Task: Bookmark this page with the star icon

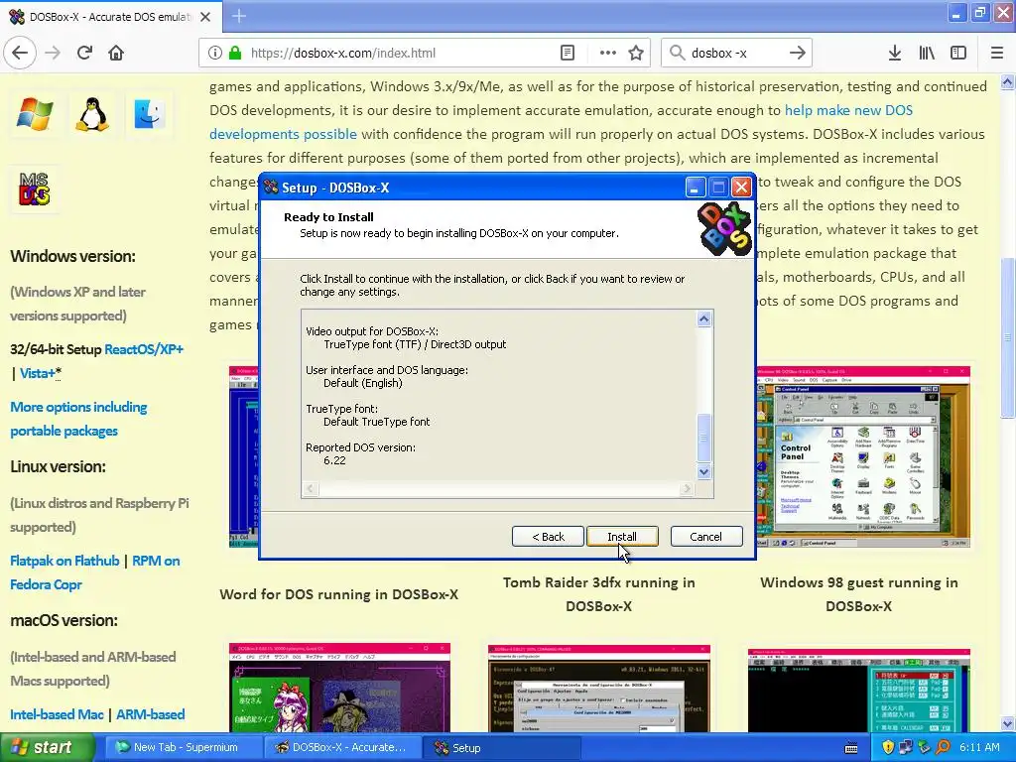Action: coord(636,53)
